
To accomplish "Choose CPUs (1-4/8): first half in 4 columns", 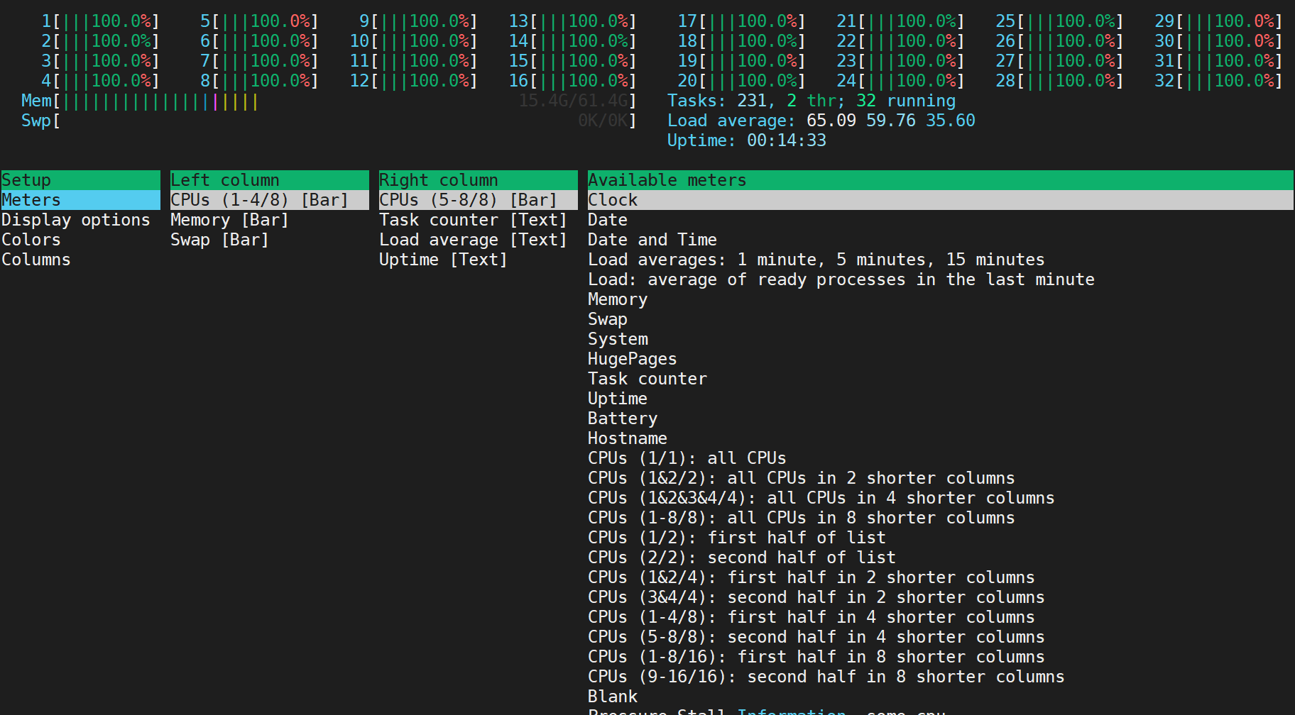I will click(812, 617).
